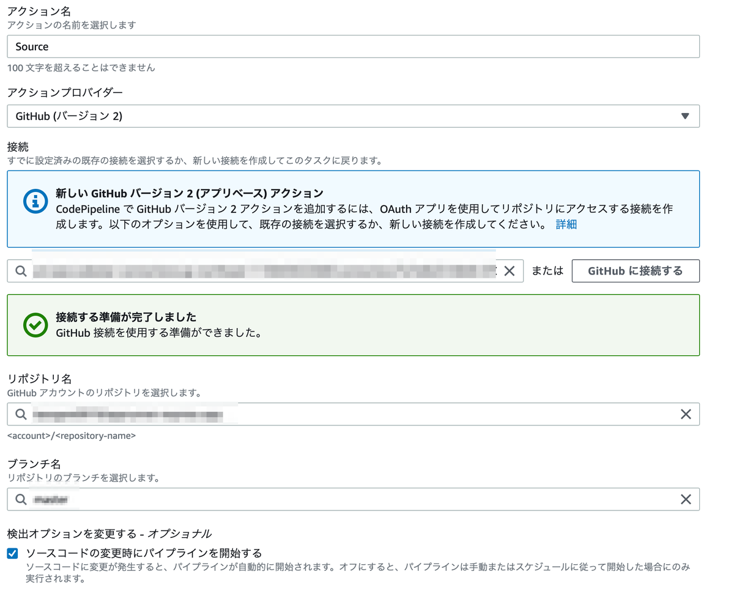Click the 接続する準備が完了しました message
The width and height of the screenshot is (734, 596).
point(126,317)
